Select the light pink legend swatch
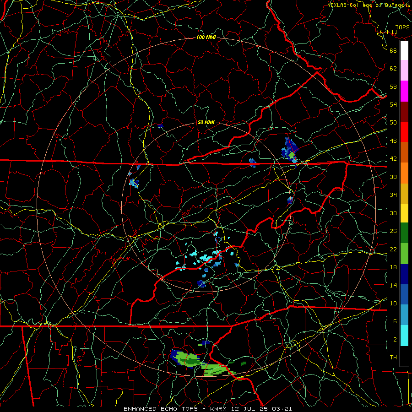The image size is (412, 412). click(404, 70)
